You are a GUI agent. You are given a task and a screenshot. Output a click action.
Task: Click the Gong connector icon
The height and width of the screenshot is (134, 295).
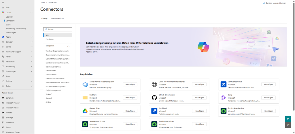(223, 97)
